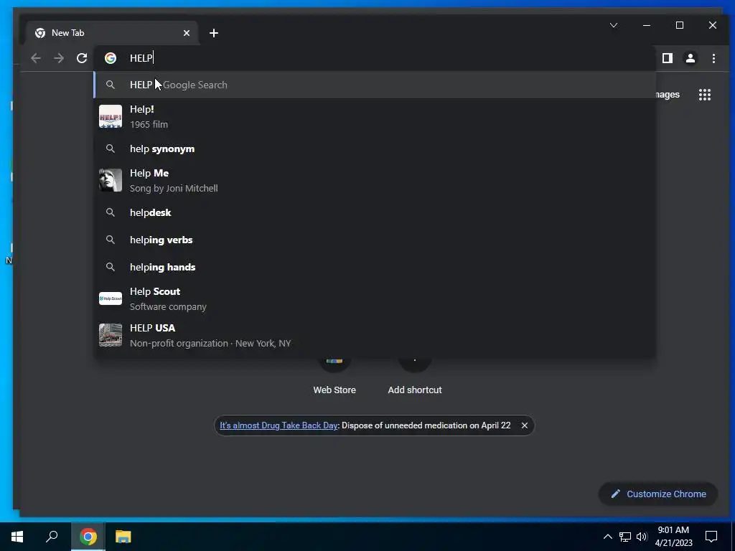Click the browser forward arrow
The image size is (735, 551).
pos(59,58)
